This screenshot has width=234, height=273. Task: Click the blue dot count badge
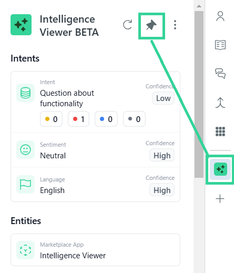point(106,119)
